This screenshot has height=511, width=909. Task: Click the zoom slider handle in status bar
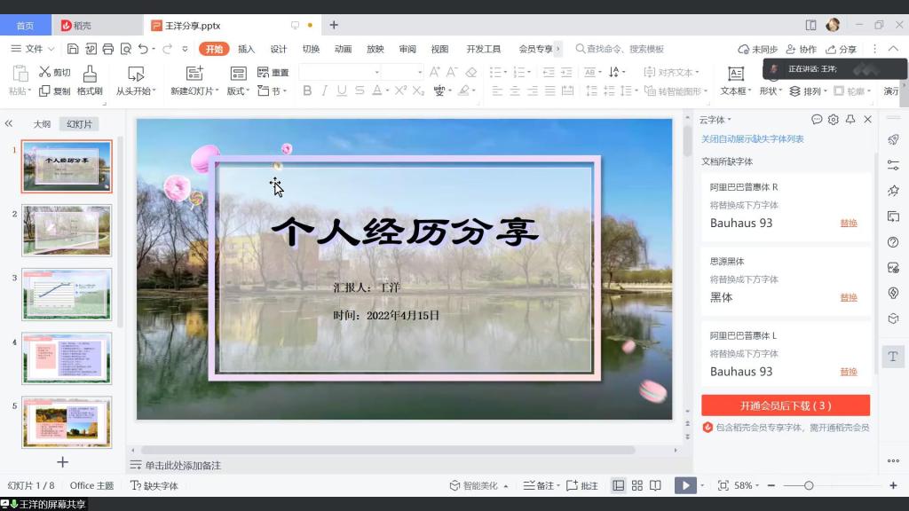pyautogui.click(x=808, y=485)
